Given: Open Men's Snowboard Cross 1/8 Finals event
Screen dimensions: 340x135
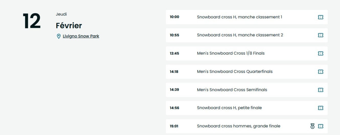Looking at the screenshot, I should (x=231, y=53).
